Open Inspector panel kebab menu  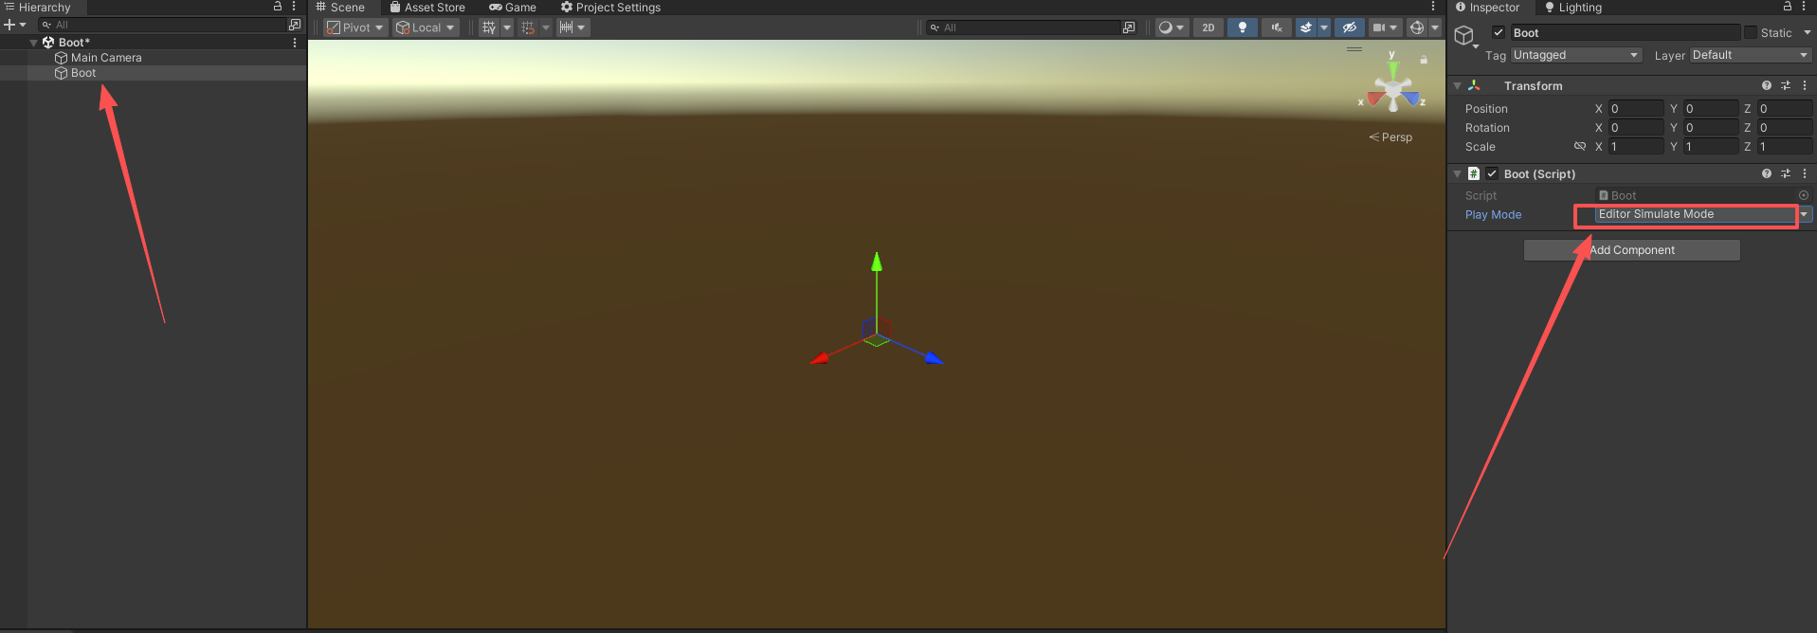coord(1804,7)
